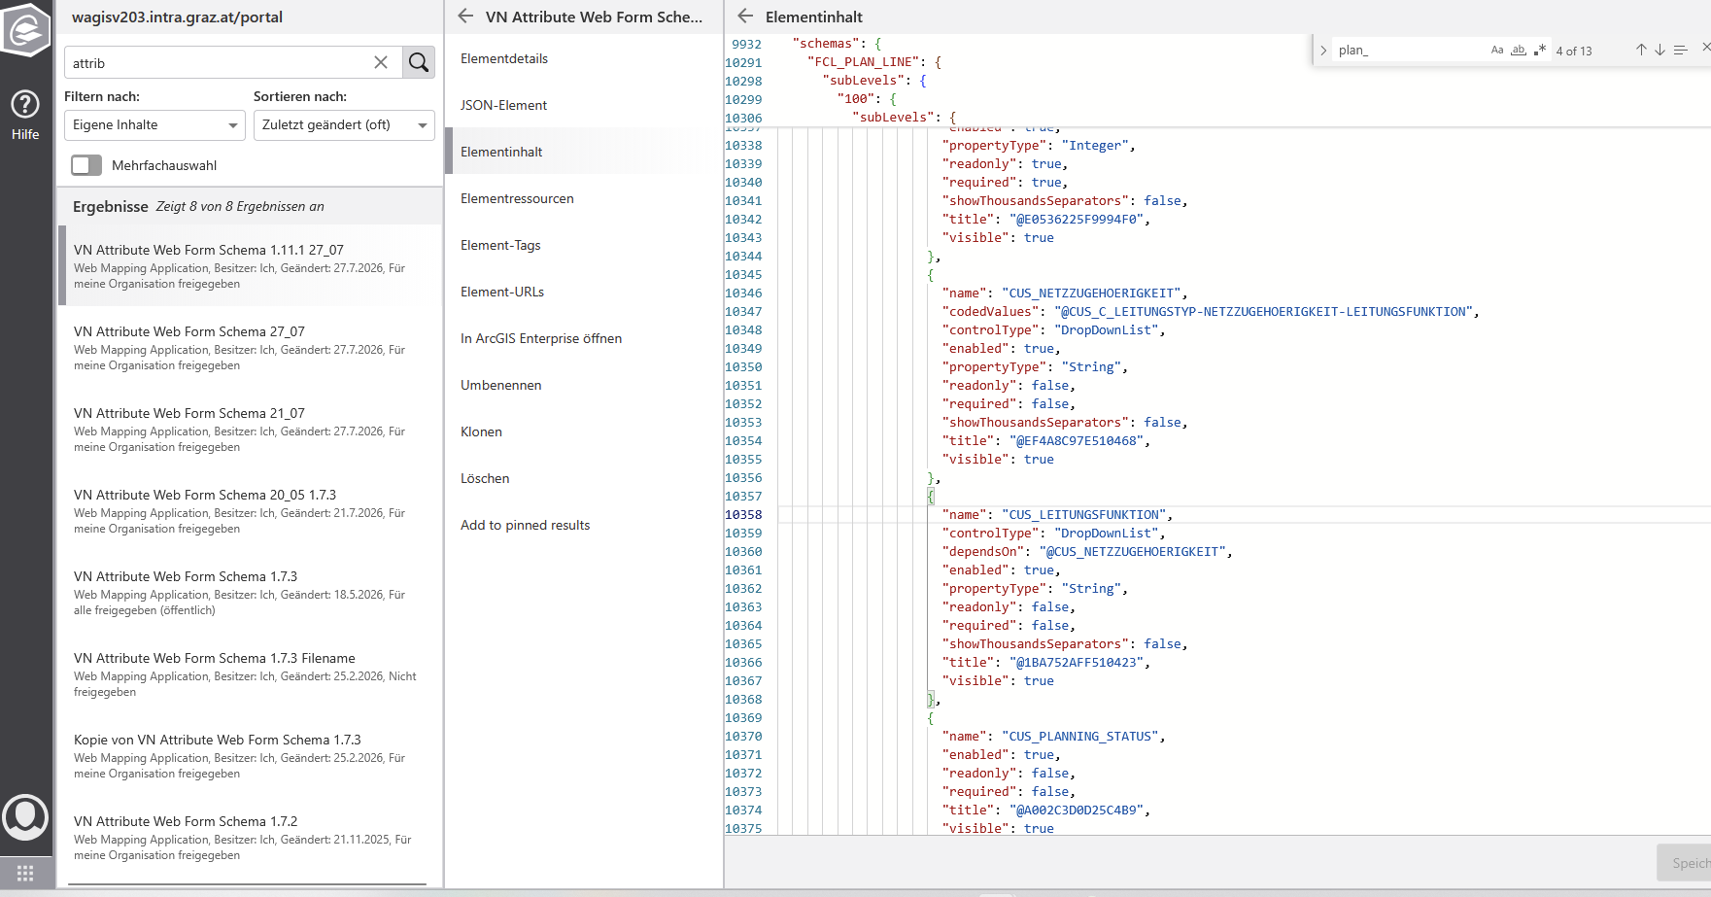Choose Löschen action
Image resolution: width=1711 pixels, height=897 pixels.
point(485,478)
